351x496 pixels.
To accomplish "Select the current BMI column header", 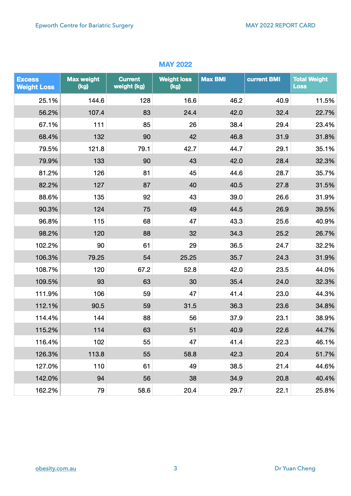I will coord(263,79).
